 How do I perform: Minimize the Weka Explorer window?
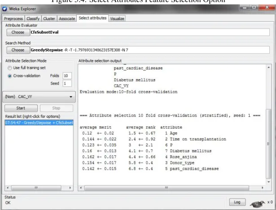pyautogui.click(x=244, y=8)
